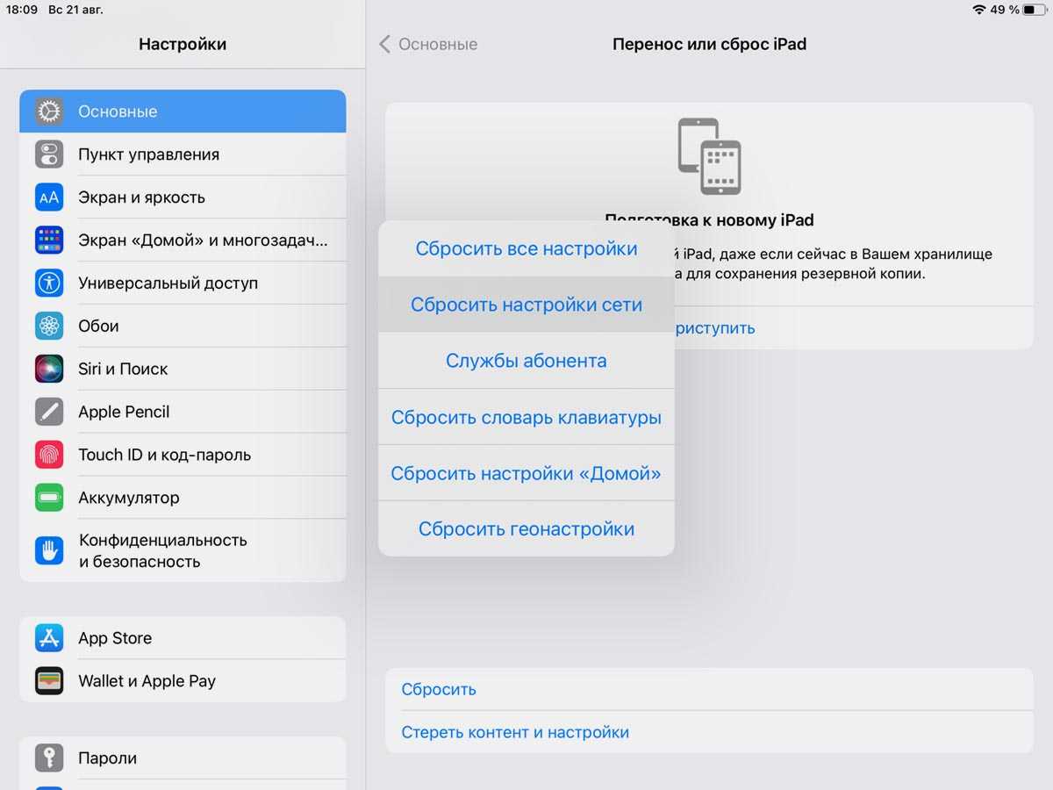
Task: Tap the Display & Brightness AA icon
Action: tap(49, 197)
